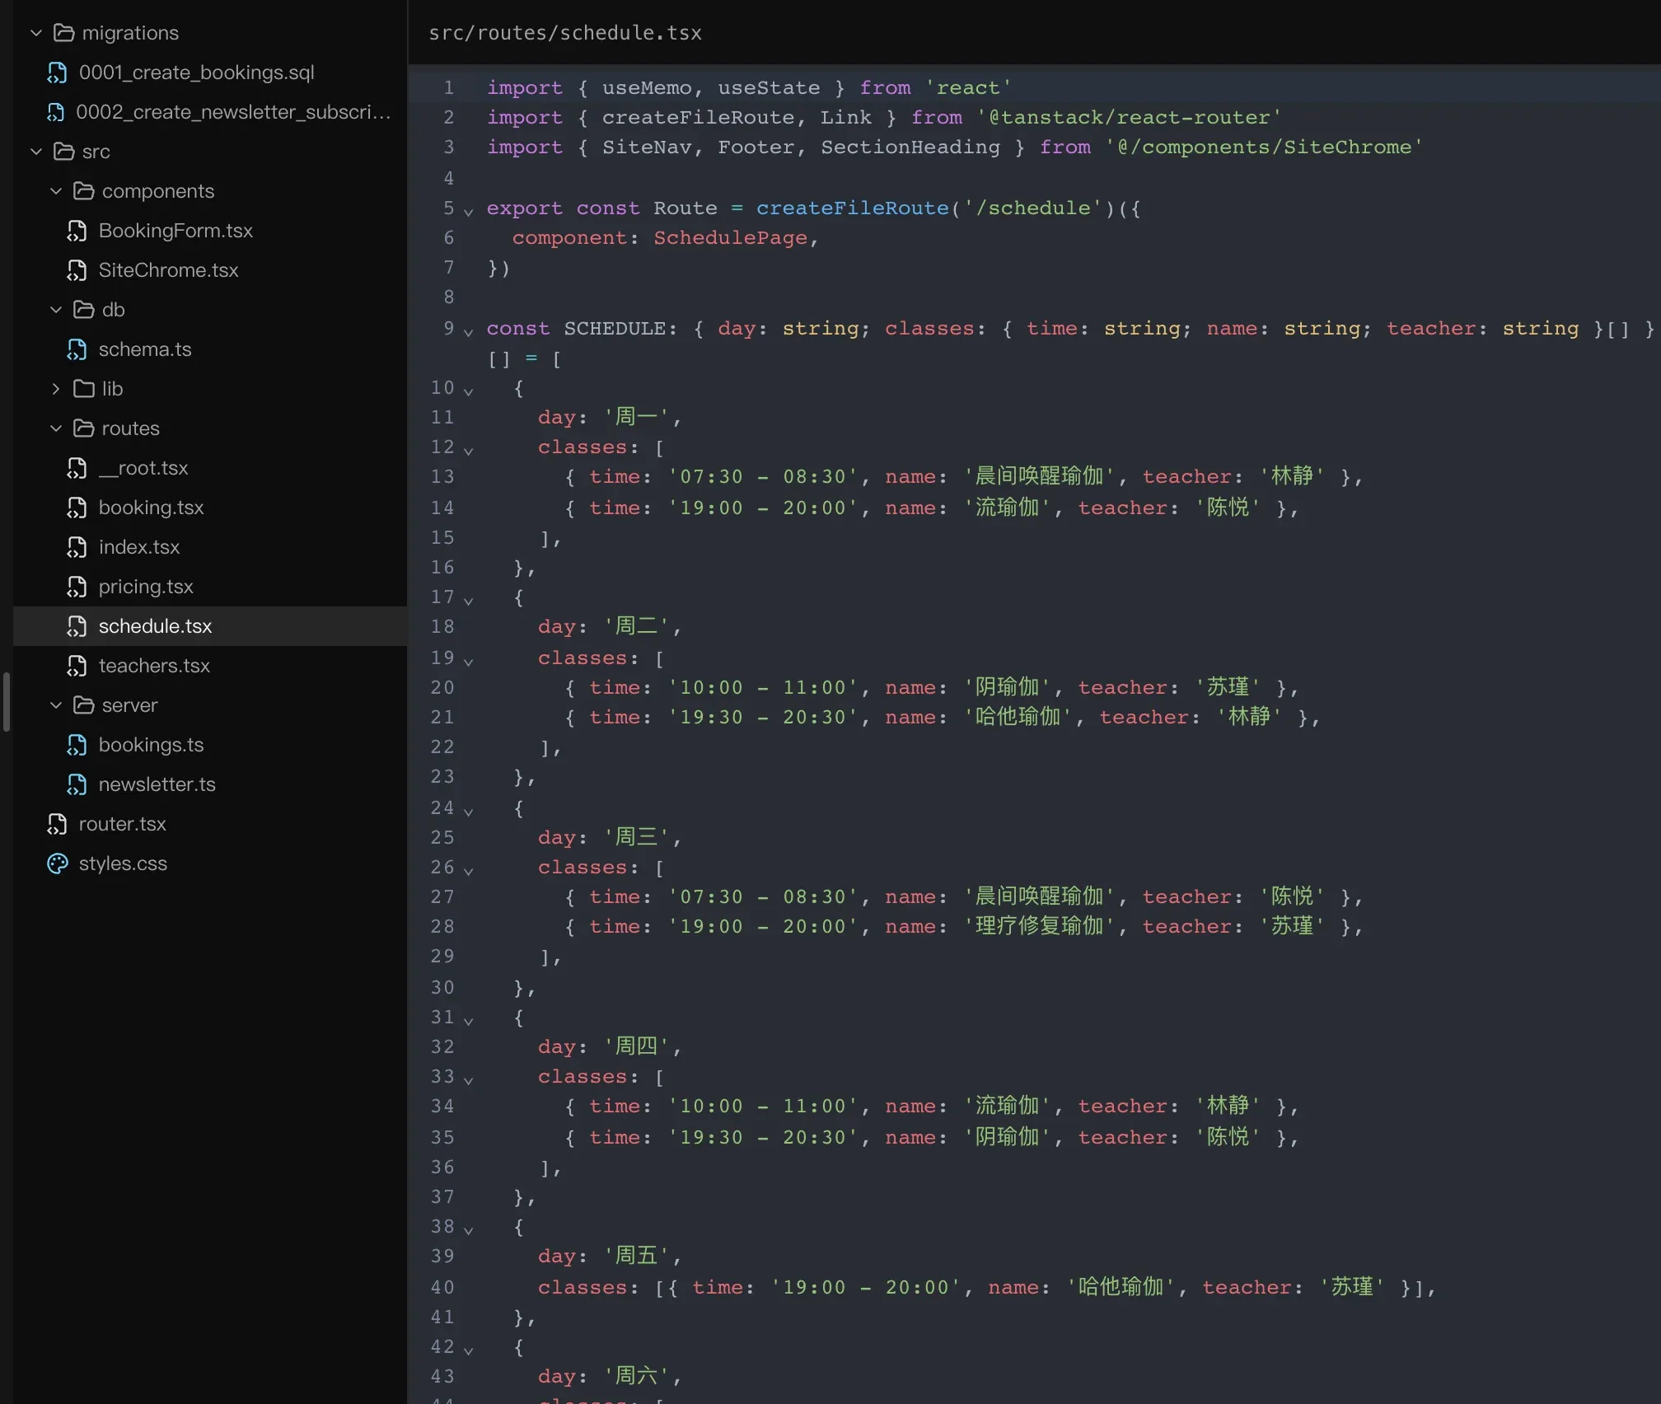Screen dimensions: 1661x1404
Task: Click the 0002_create_newsletter_subscri… file icon
Action: pyautogui.click(x=55, y=112)
